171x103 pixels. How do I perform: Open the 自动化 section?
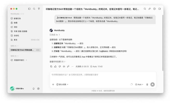[15, 35]
